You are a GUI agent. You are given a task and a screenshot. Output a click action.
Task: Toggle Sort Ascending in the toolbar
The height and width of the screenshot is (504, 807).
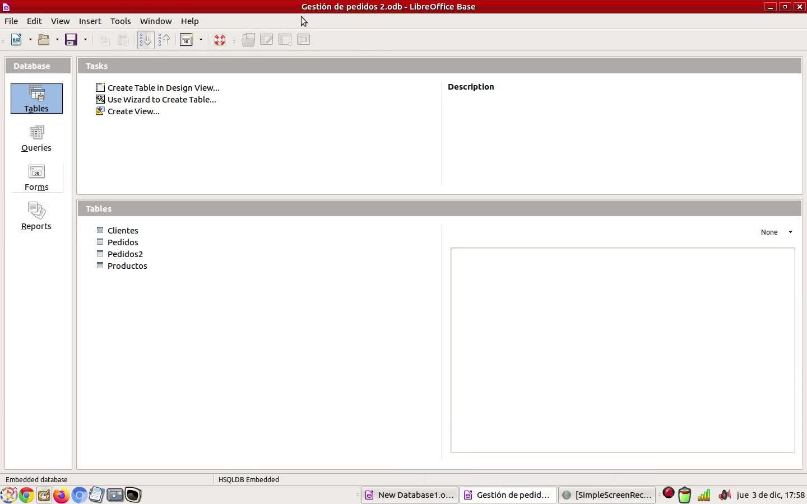(x=146, y=40)
